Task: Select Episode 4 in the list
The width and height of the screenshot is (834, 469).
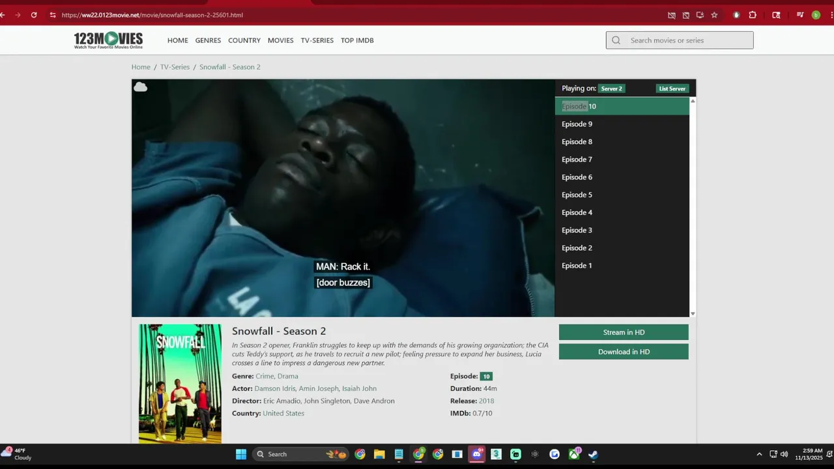Action: pos(622,212)
